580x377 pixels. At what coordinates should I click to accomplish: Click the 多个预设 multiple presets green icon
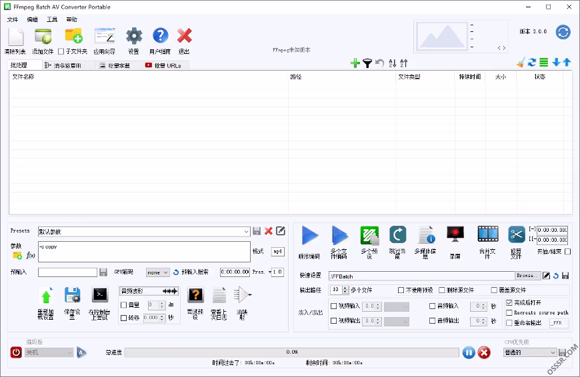[369, 235]
